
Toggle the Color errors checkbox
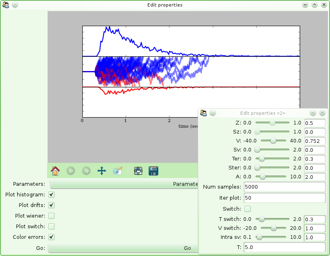click(52, 237)
